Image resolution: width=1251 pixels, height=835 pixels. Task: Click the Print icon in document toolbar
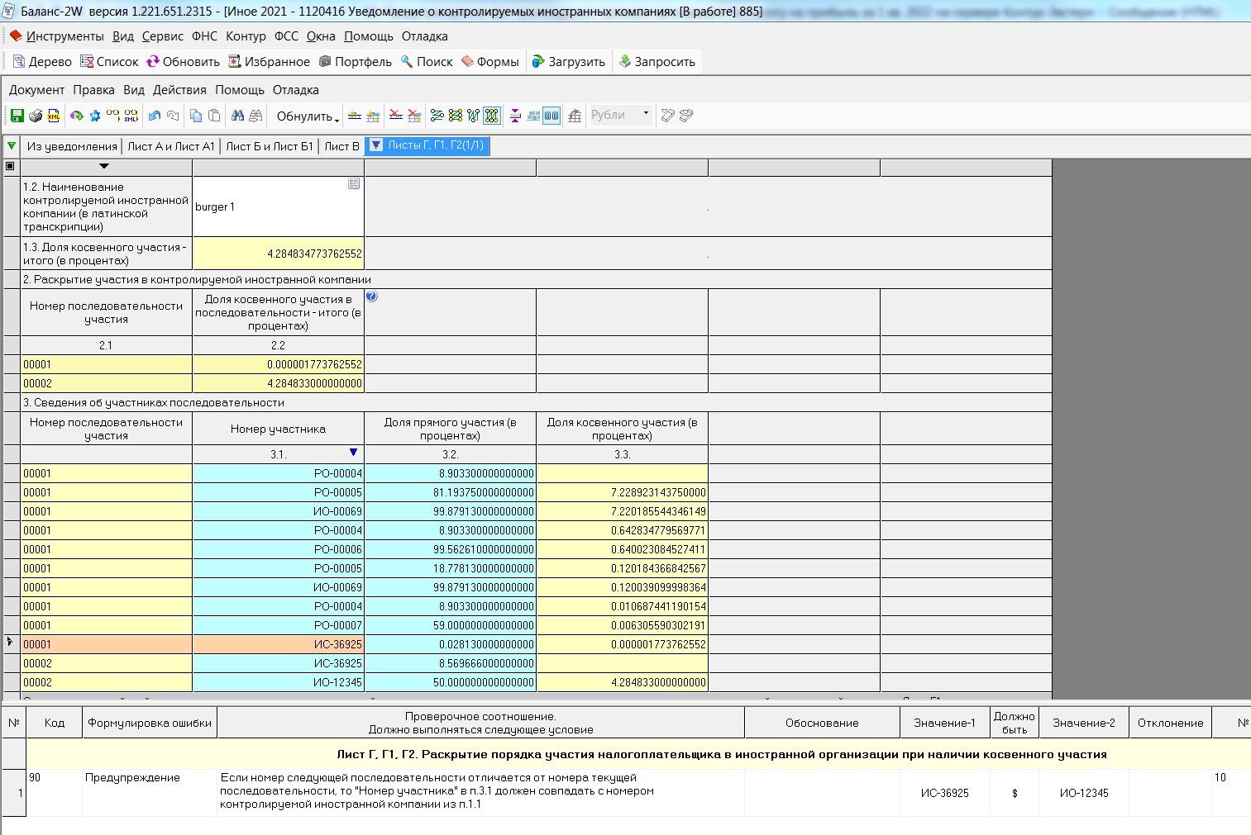pyautogui.click(x=36, y=116)
